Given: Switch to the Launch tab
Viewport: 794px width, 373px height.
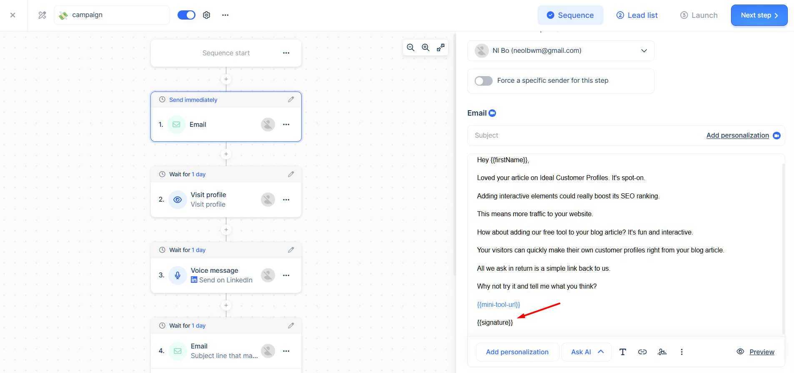Looking at the screenshot, I should (x=699, y=15).
